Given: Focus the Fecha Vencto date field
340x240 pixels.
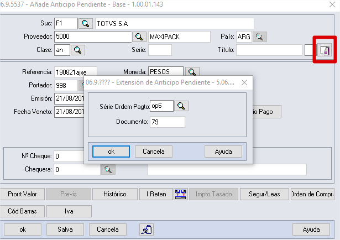Looking at the screenshot, I should pyautogui.click(x=69, y=112).
